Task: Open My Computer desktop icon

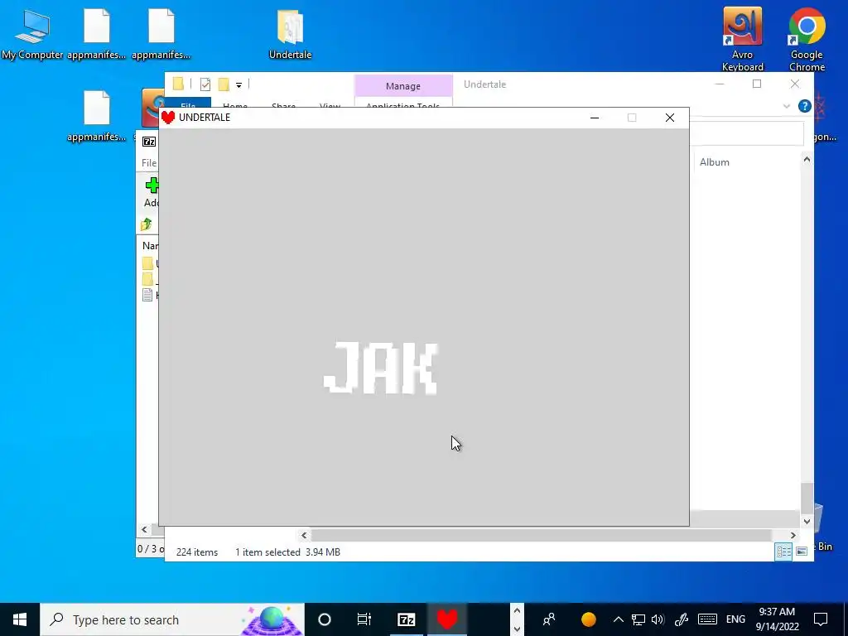Action: pyautogui.click(x=32, y=34)
